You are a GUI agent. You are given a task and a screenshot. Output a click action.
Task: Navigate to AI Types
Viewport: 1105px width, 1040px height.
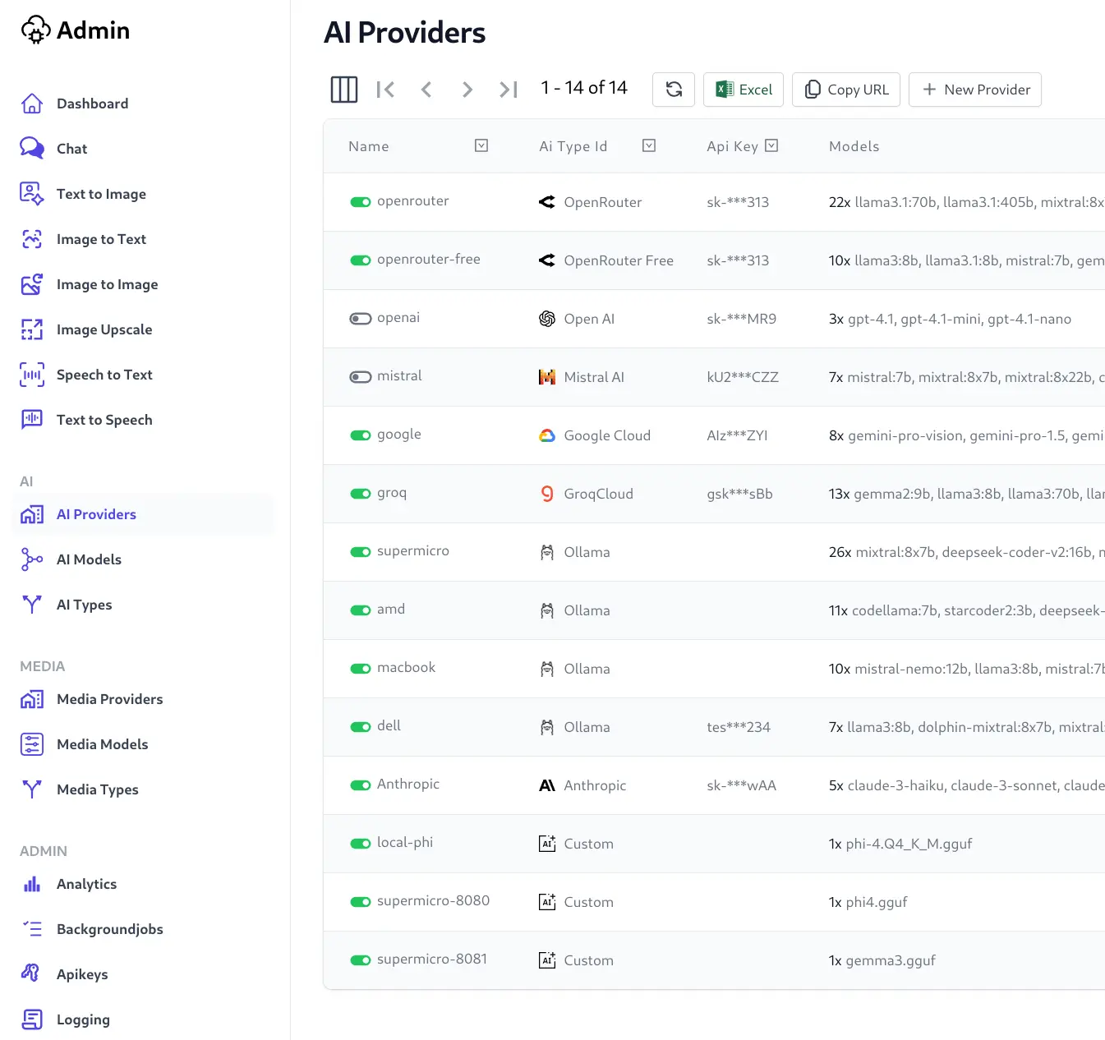[84, 605]
